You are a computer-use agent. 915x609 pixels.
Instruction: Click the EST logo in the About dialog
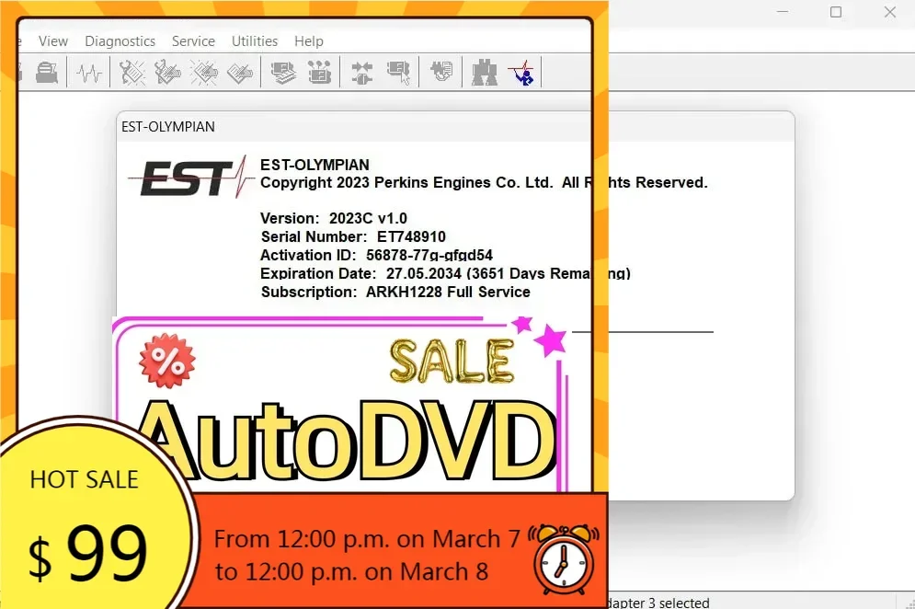point(191,177)
